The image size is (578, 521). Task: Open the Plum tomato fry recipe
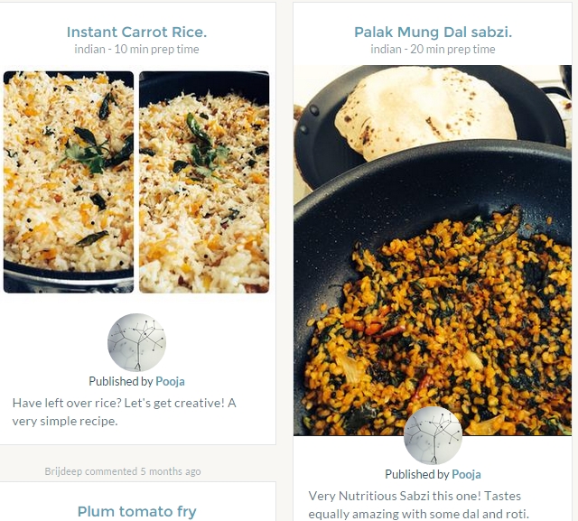coord(136,511)
